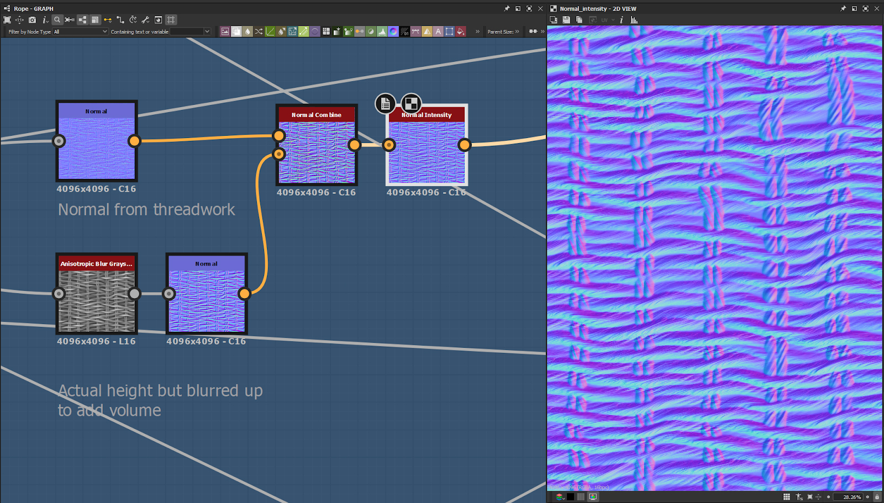
Task: Add a Pixel Processor node
Action: point(404,31)
